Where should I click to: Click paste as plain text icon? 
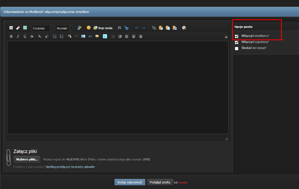[168, 28]
